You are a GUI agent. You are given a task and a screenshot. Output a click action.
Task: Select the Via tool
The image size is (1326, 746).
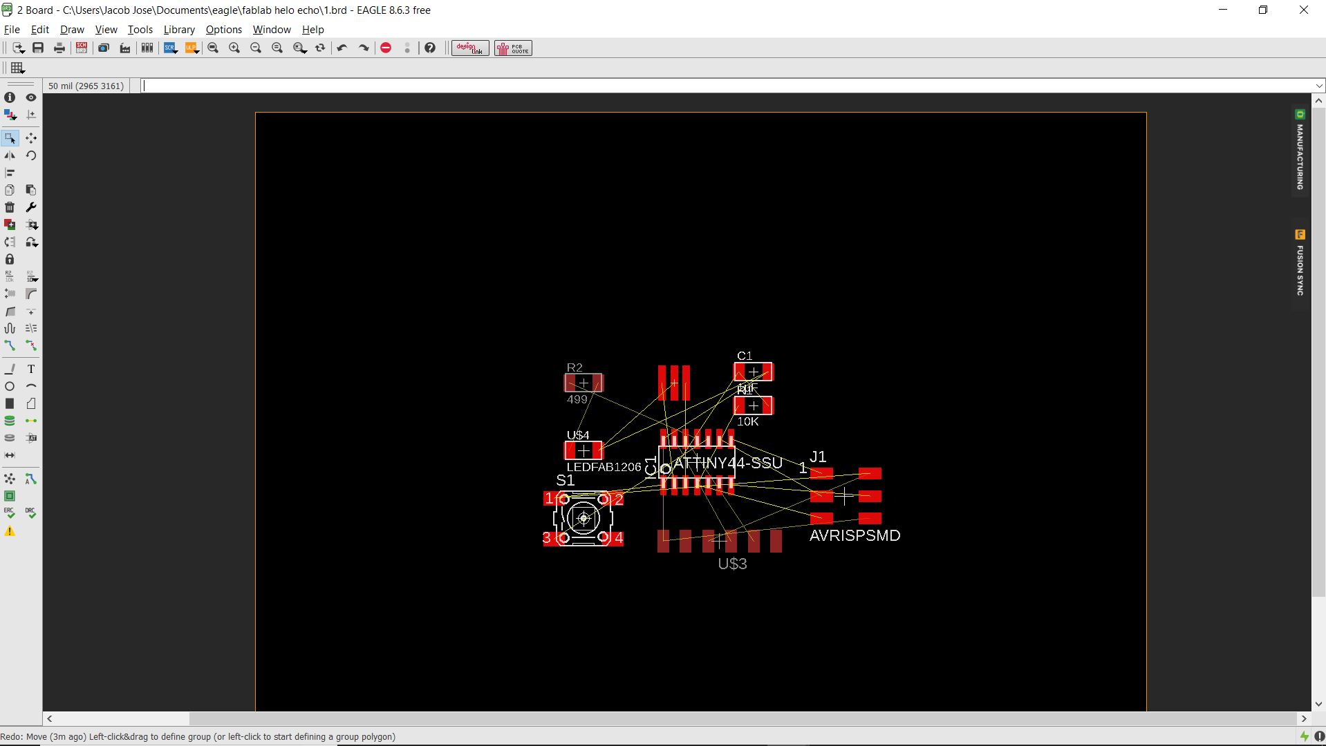coord(10,421)
